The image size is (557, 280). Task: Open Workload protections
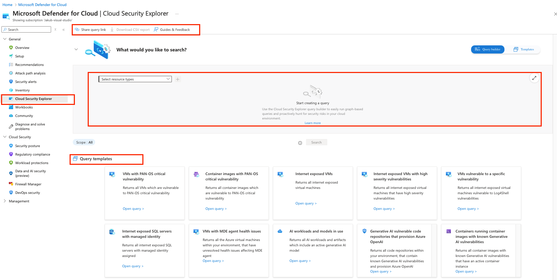point(32,163)
